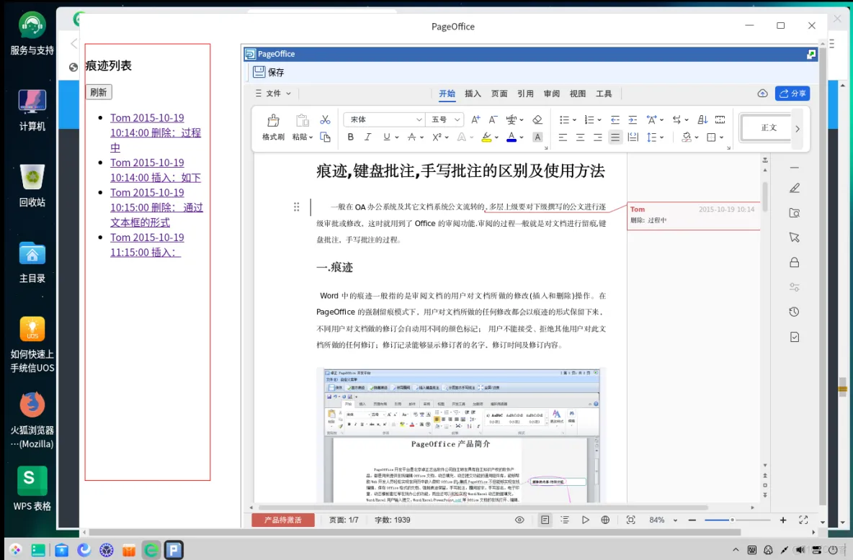Expand the bullet list dropdown arrow
Image resolution: width=853 pixels, height=560 pixels.
point(574,120)
